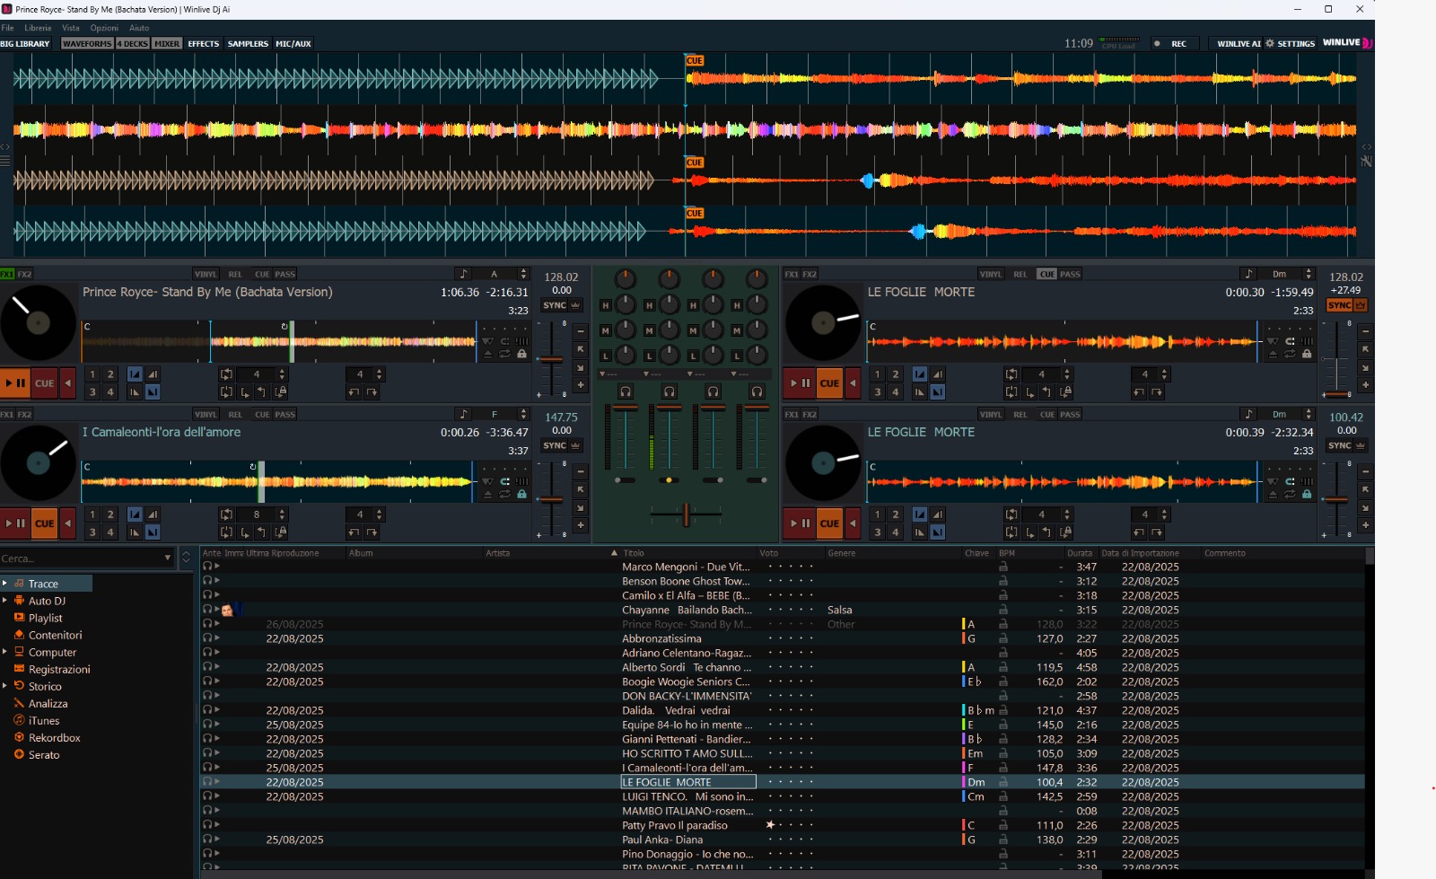The height and width of the screenshot is (879, 1436).
Task: Click the Prince Royce deck pitch fader
Action: 550,359
